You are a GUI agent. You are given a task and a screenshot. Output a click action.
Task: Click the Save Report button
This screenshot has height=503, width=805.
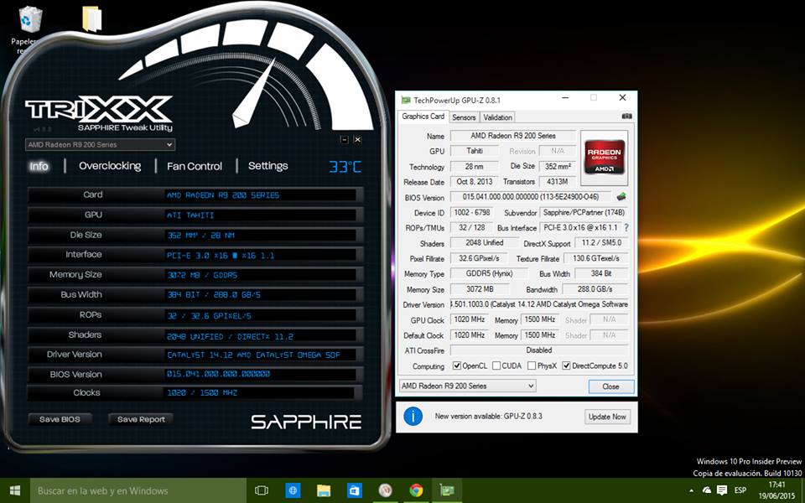click(x=141, y=419)
